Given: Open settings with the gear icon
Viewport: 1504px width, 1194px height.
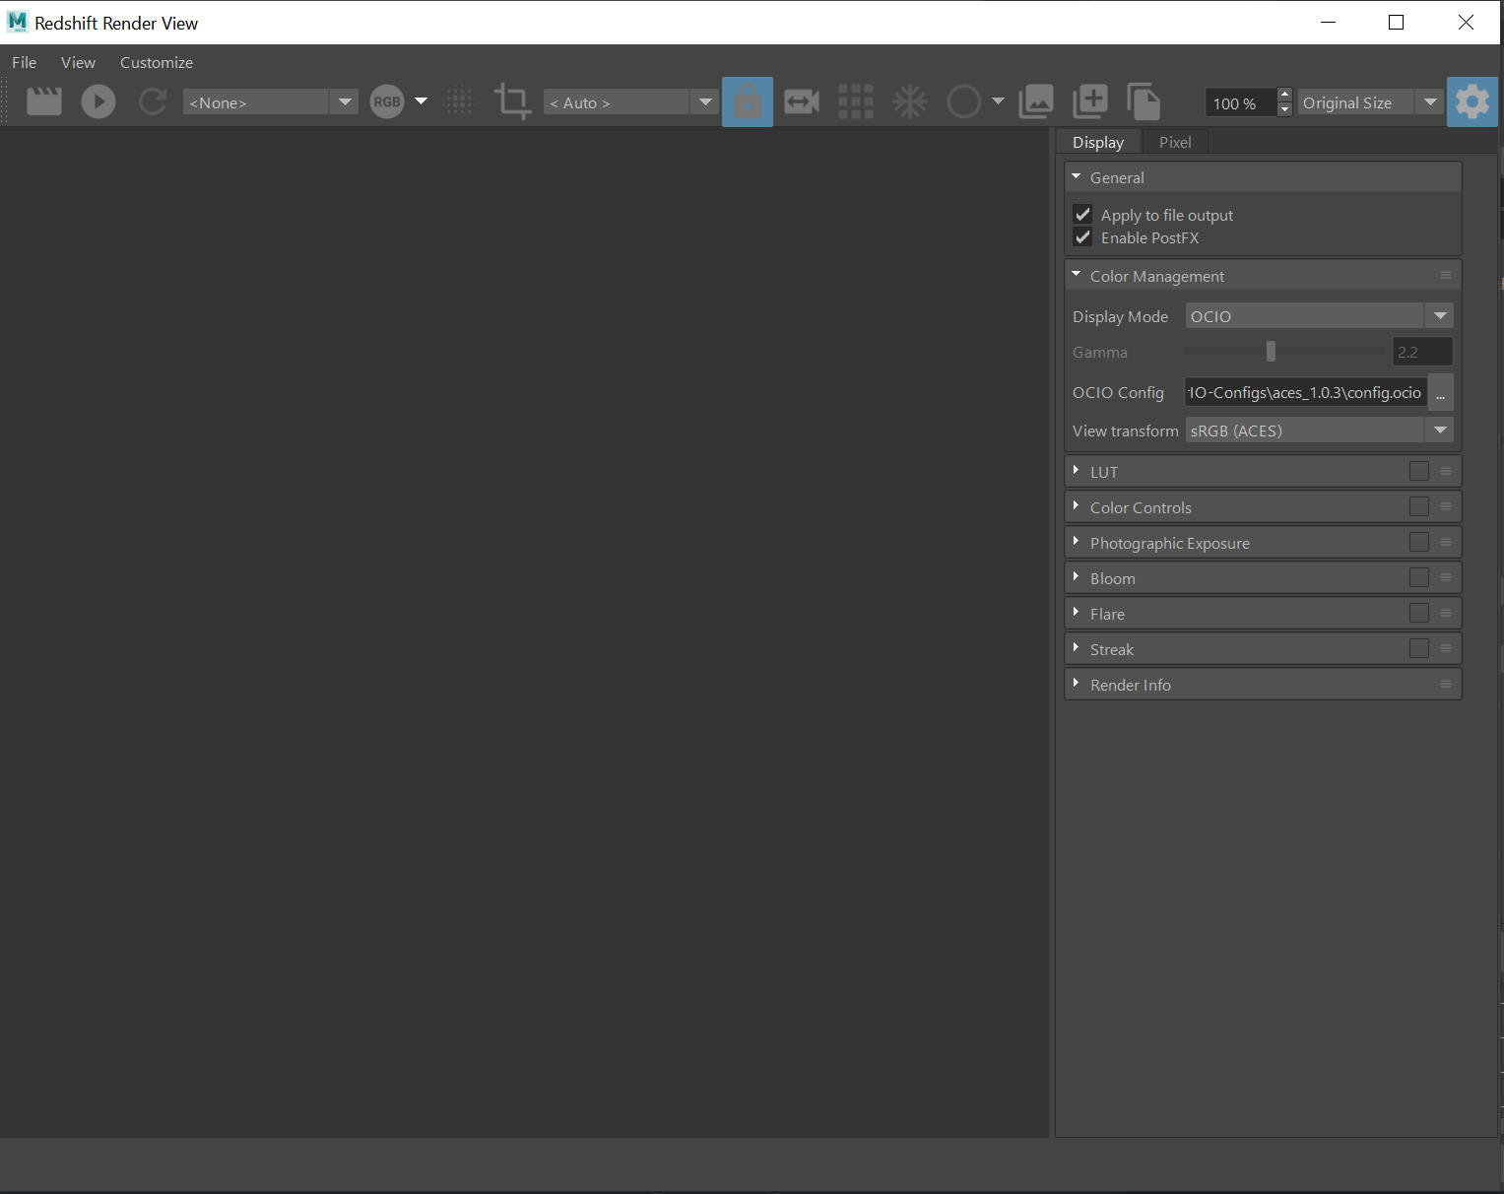Looking at the screenshot, I should (x=1471, y=101).
